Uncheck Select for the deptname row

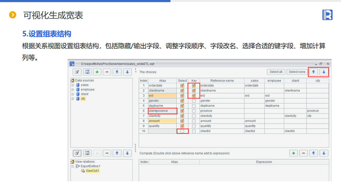(182, 106)
